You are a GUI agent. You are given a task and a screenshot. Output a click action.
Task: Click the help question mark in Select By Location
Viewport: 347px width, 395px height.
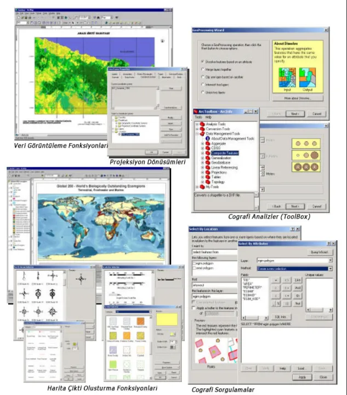[x=293, y=229]
